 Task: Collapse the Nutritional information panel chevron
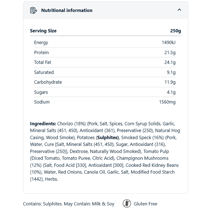(x=179, y=10)
